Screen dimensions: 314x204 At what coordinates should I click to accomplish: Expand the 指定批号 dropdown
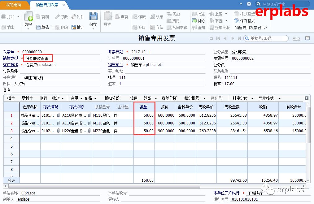click(204, 98)
